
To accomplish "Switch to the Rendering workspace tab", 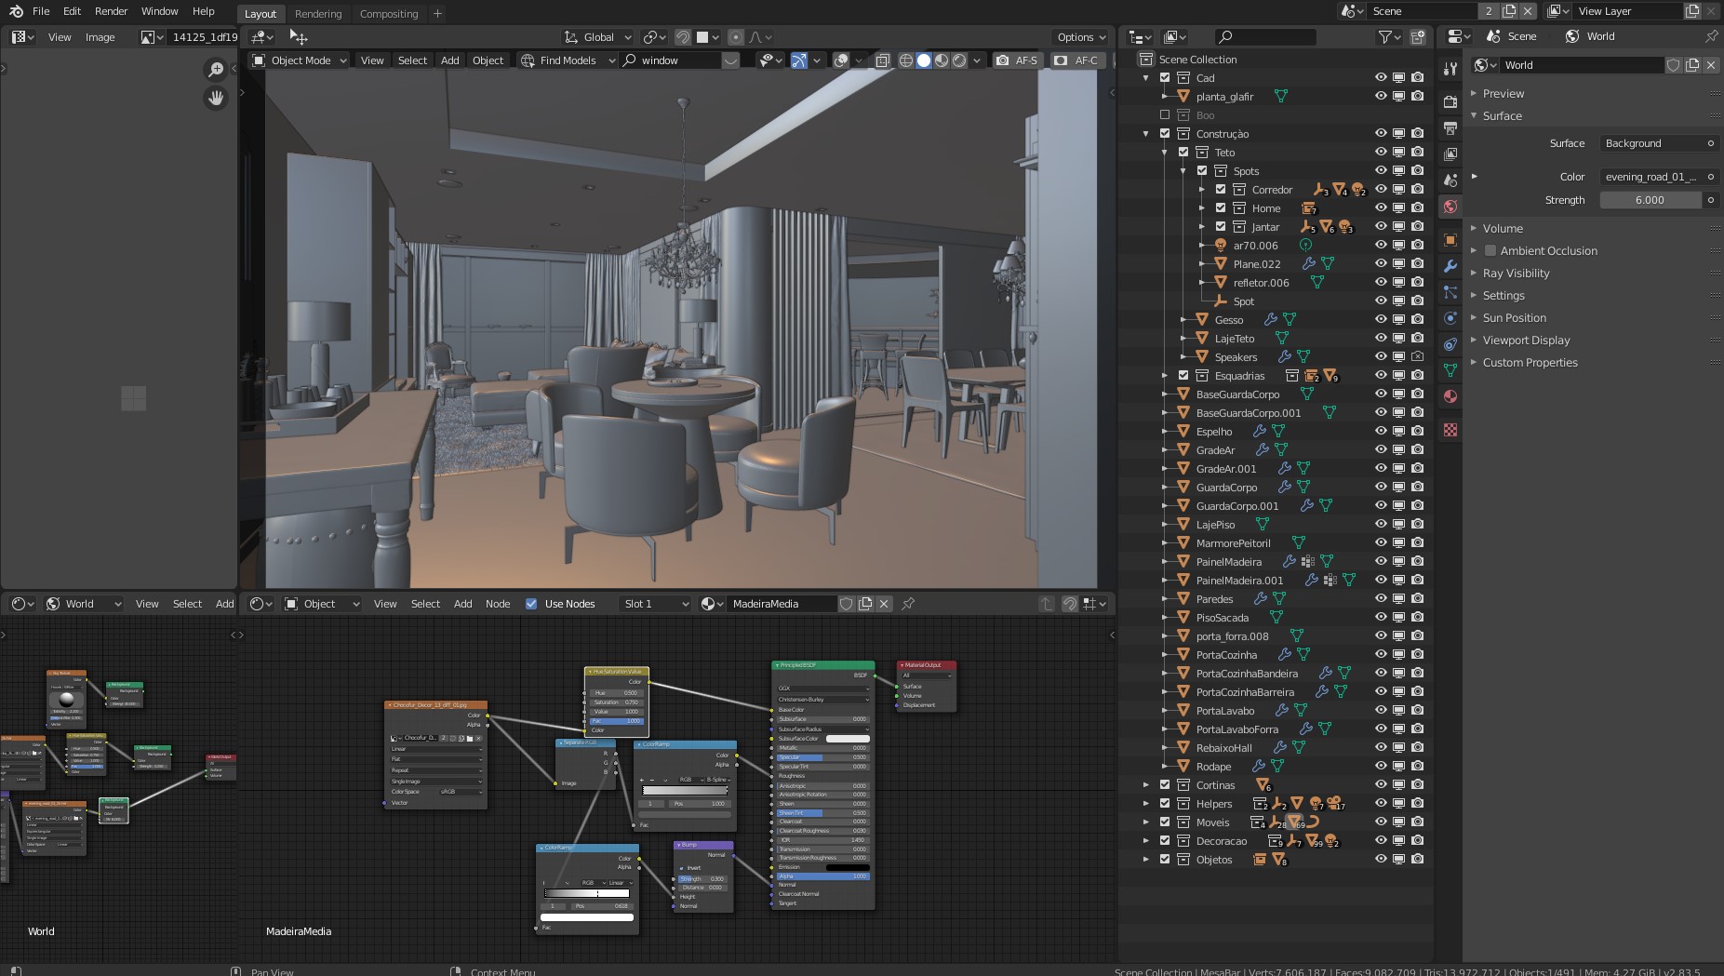I will (x=318, y=14).
